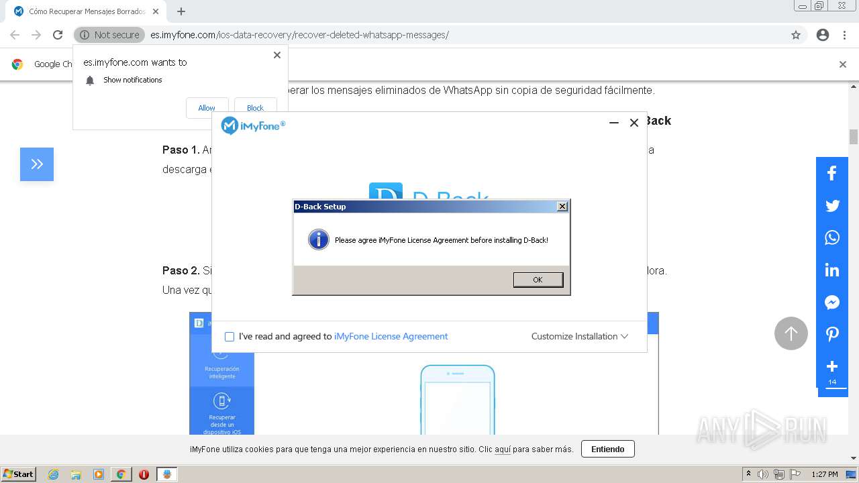Bookmark this page with the star

pyautogui.click(x=796, y=35)
